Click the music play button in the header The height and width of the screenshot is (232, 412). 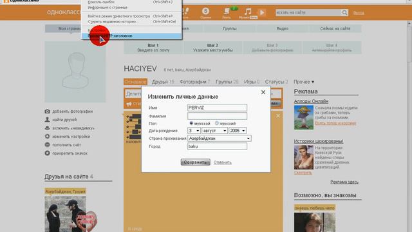coord(262,12)
